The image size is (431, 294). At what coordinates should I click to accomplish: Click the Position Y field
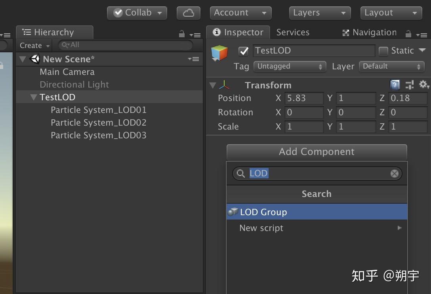tap(356, 98)
